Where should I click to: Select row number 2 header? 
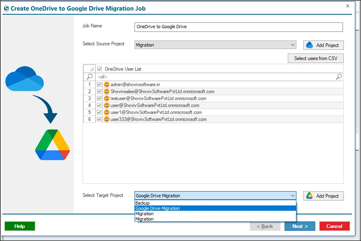pos(90,91)
